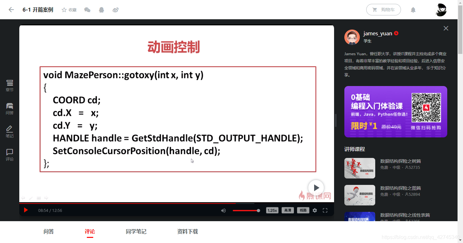This screenshot has width=463, height=243.
Task: Switch playback line via 线路
Action: coord(303,211)
